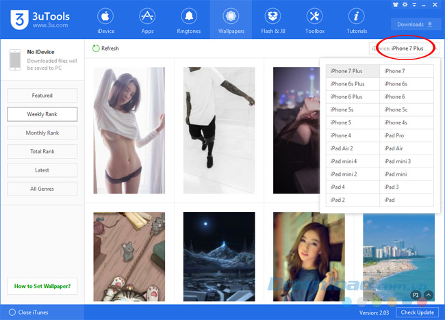The height and width of the screenshot is (320, 445).
Task: Click the P1 page indicator
Action: click(x=416, y=295)
